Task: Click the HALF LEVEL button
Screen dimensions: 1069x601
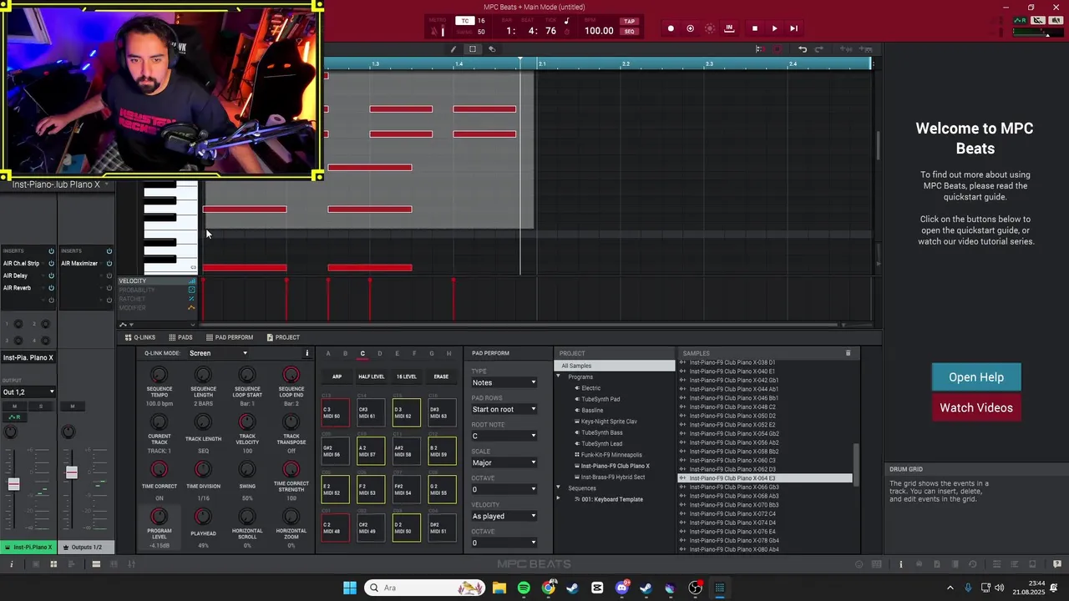Action: (x=372, y=376)
